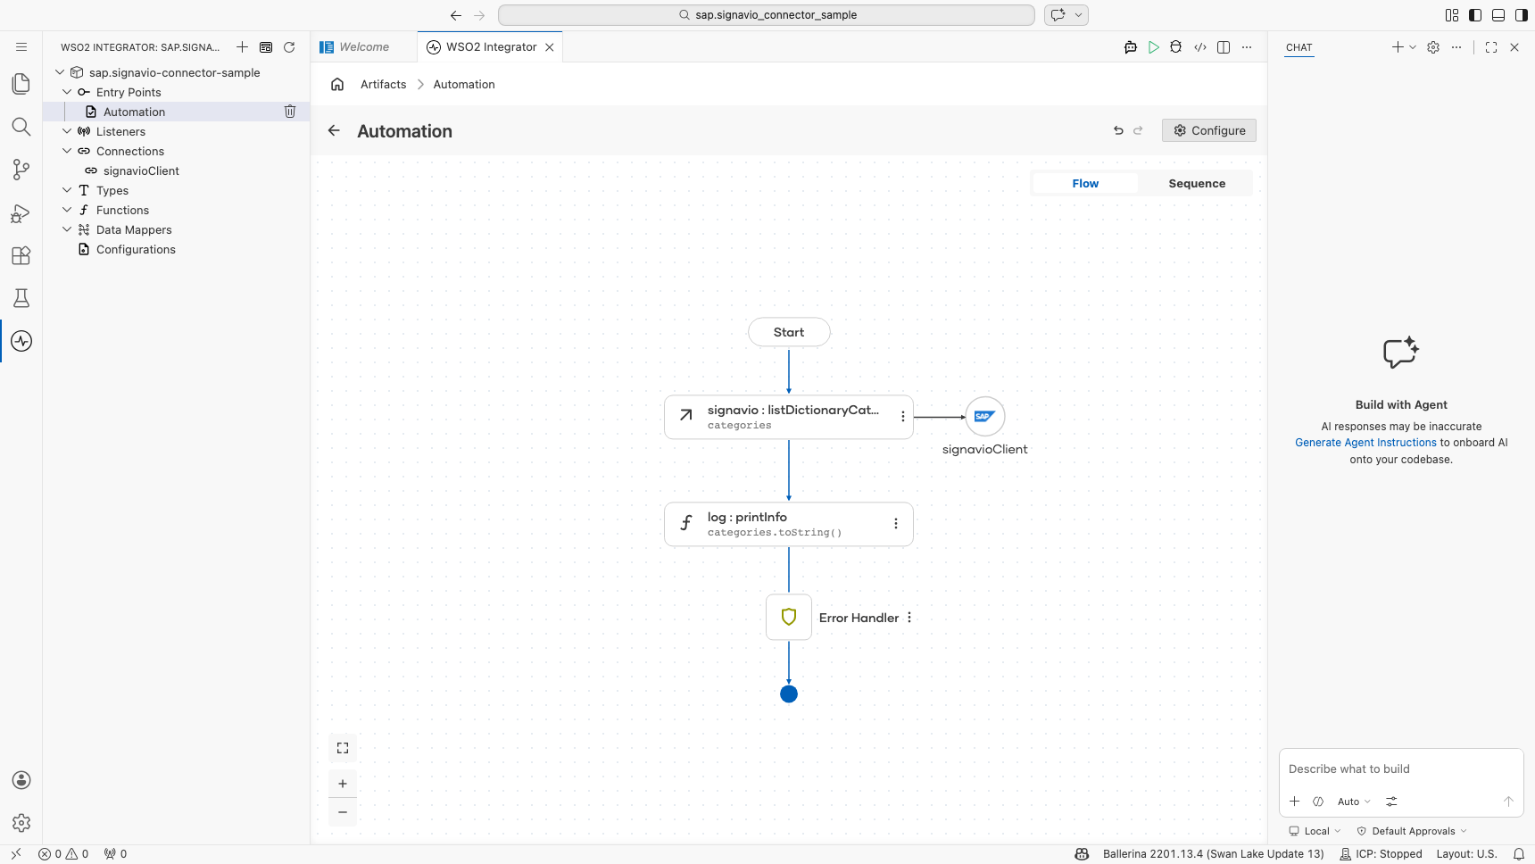Switch diagram to Flow view
This screenshot has width=1535, height=864.
1085,184
